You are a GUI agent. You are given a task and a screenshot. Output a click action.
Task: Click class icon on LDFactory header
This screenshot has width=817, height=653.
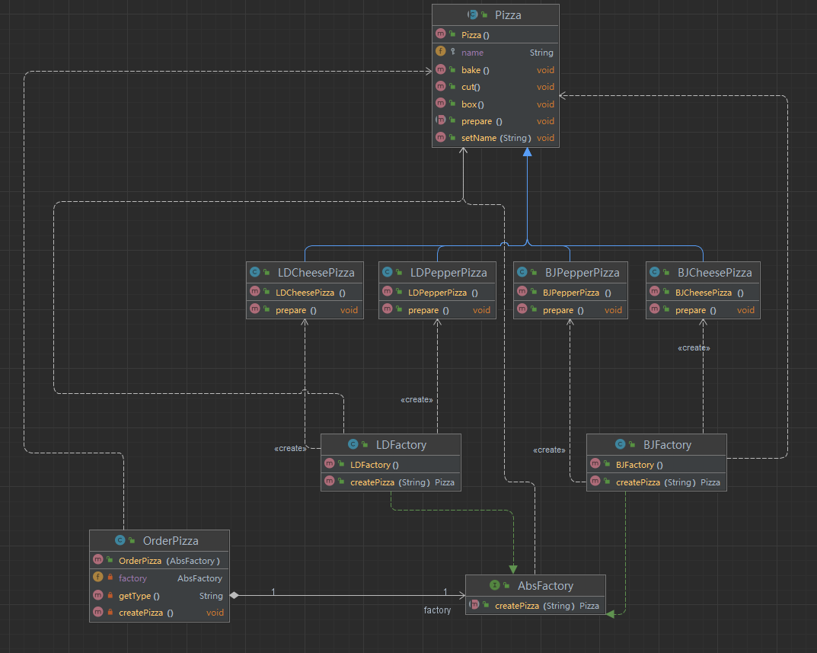pyautogui.click(x=353, y=444)
